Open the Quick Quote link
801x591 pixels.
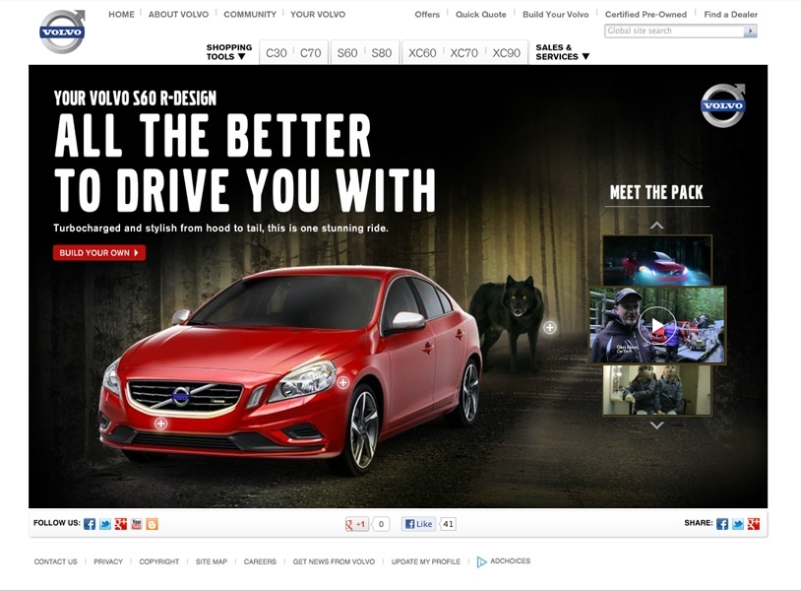click(481, 15)
